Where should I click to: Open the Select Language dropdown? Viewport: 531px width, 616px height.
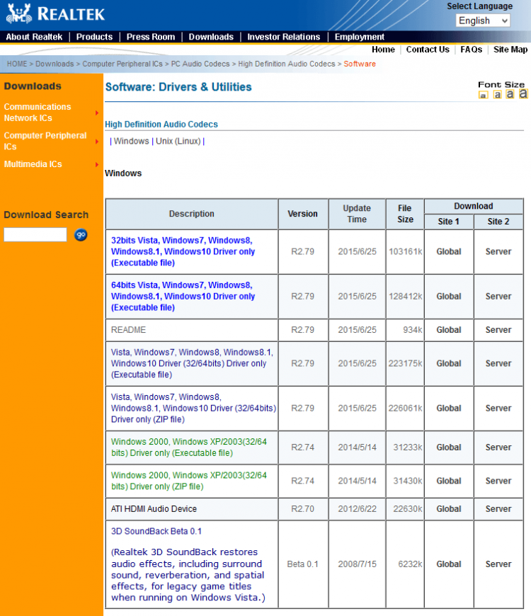[x=483, y=21]
